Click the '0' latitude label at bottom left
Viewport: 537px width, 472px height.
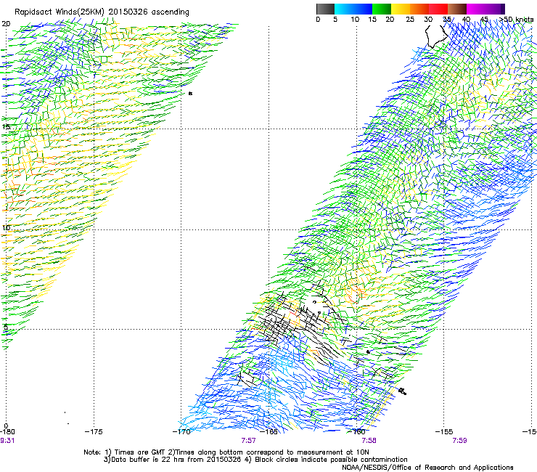[6, 426]
